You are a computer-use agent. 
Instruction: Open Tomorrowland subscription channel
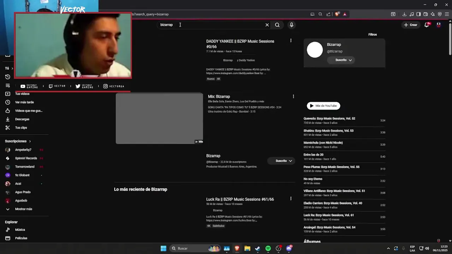click(24, 167)
